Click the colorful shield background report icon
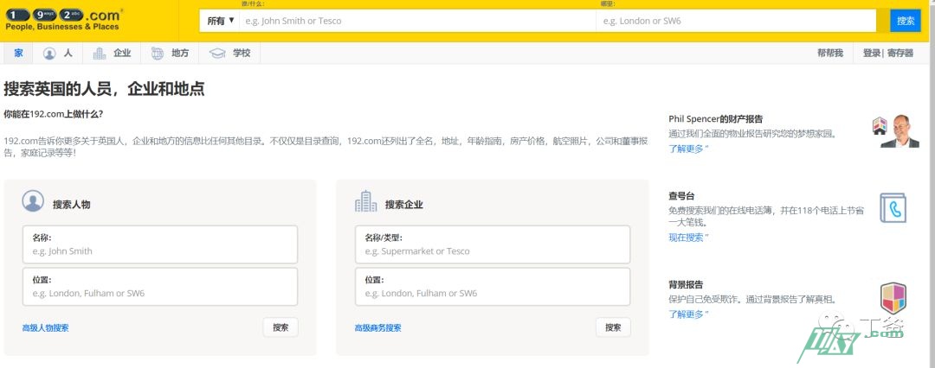The width and height of the screenshot is (935, 368). (x=893, y=297)
